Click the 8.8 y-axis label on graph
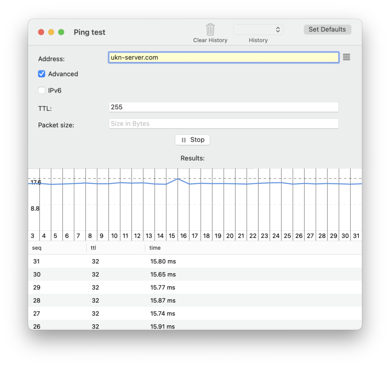This screenshot has height=367, width=390. tap(35, 208)
